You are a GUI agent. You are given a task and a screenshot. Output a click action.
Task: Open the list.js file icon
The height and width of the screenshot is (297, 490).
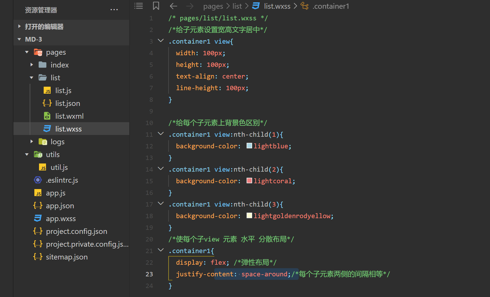[47, 90]
